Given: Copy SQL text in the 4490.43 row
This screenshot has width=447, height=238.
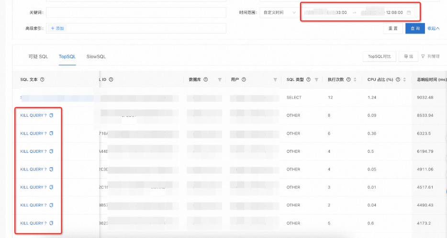Looking at the screenshot, I should tap(51, 205).
